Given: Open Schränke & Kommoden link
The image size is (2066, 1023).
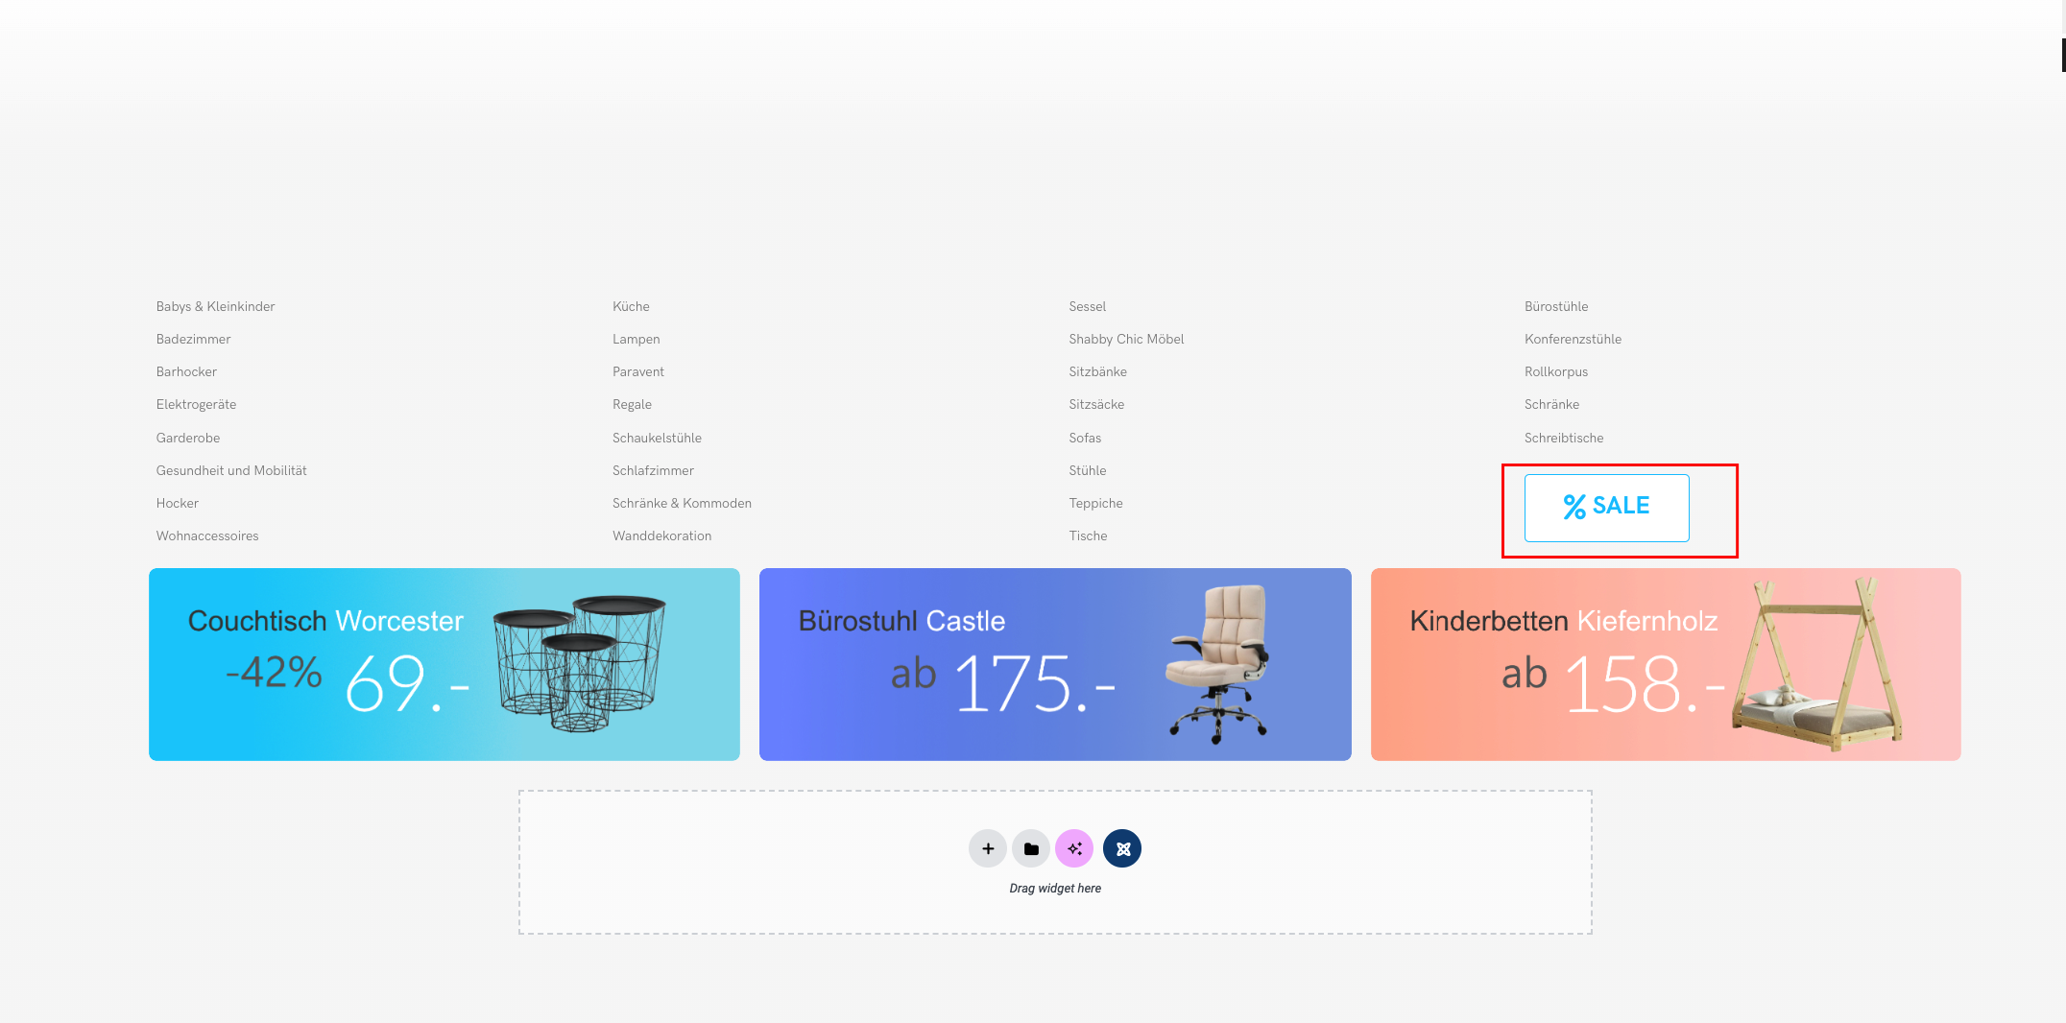Looking at the screenshot, I should pyautogui.click(x=682, y=503).
